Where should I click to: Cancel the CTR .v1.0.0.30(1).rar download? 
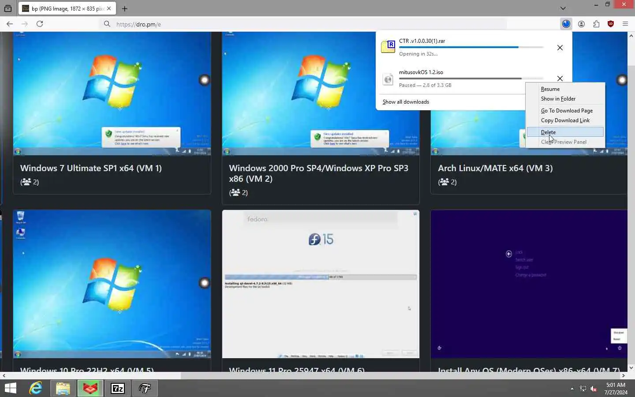coord(560,48)
